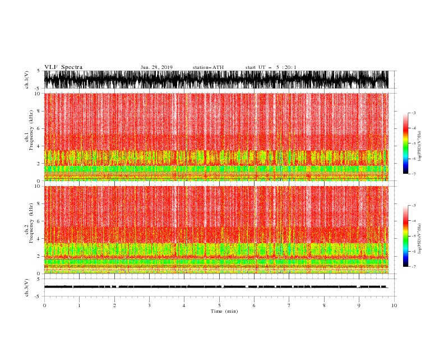
Task: Click the "-3" label on the ch.2 colorbar
Action: [414, 206]
